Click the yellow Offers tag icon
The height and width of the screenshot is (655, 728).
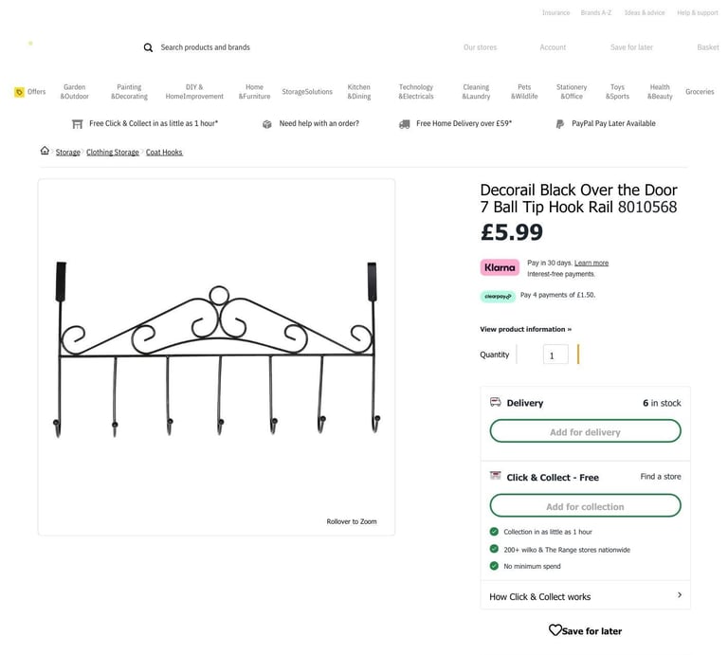pos(19,92)
